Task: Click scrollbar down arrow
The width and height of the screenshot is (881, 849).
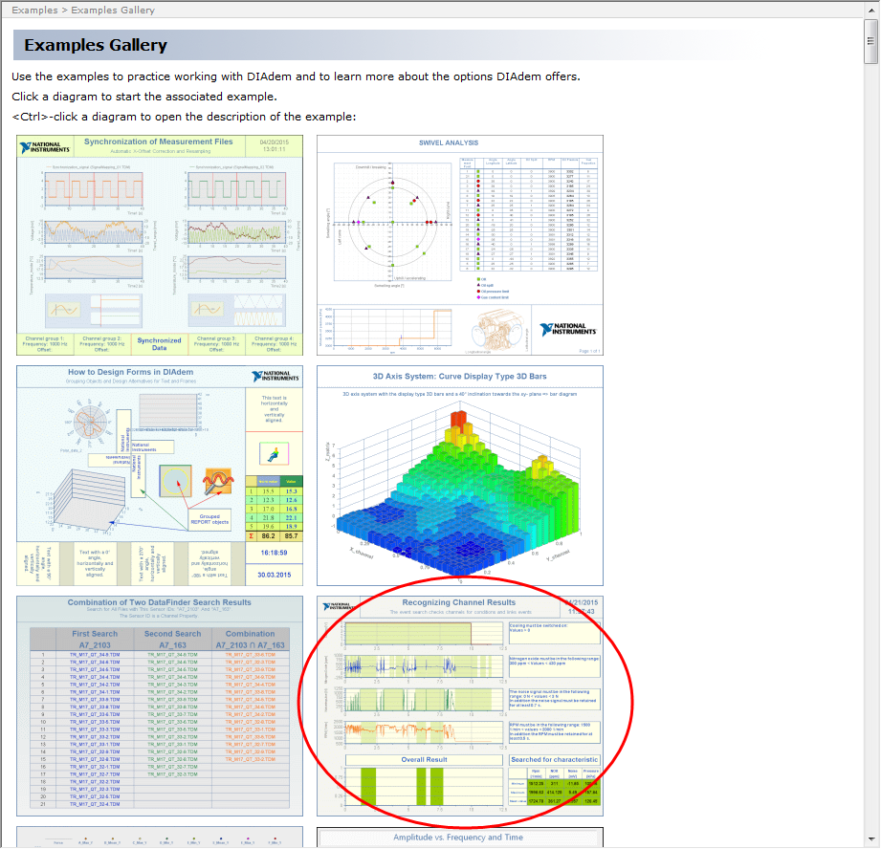Action: pyautogui.click(x=871, y=840)
